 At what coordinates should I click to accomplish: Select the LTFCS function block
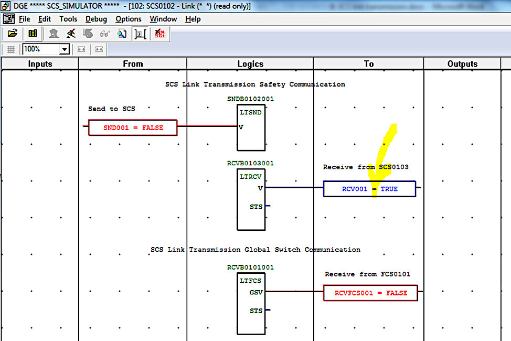coord(251,304)
